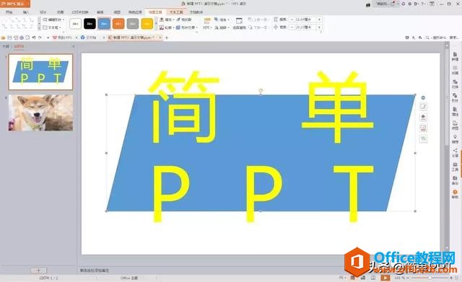Add a new document tab with plus
Screen dimensions: 462x282
pyautogui.click(x=167, y=38)
